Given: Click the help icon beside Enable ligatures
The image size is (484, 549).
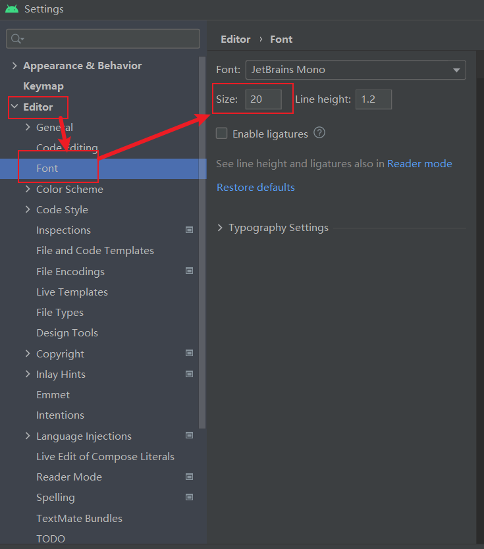Looking at the screenshot, I should [x=319, y=133].
